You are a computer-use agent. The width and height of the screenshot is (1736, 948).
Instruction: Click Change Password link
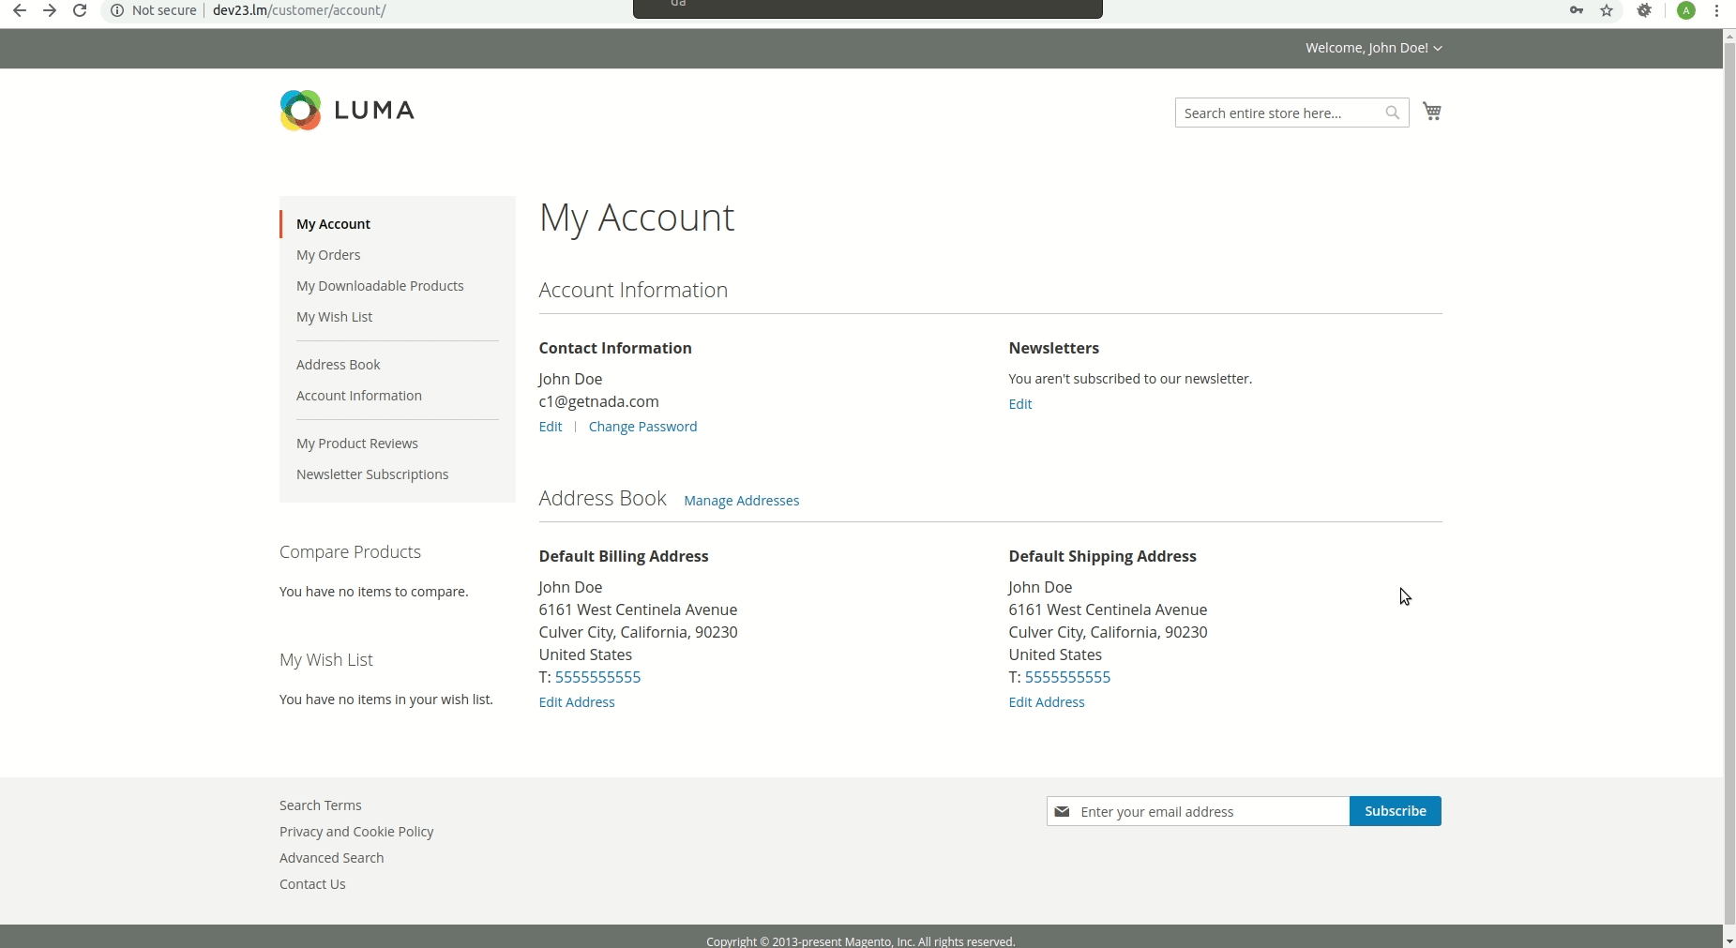click(x=642, y=426)
